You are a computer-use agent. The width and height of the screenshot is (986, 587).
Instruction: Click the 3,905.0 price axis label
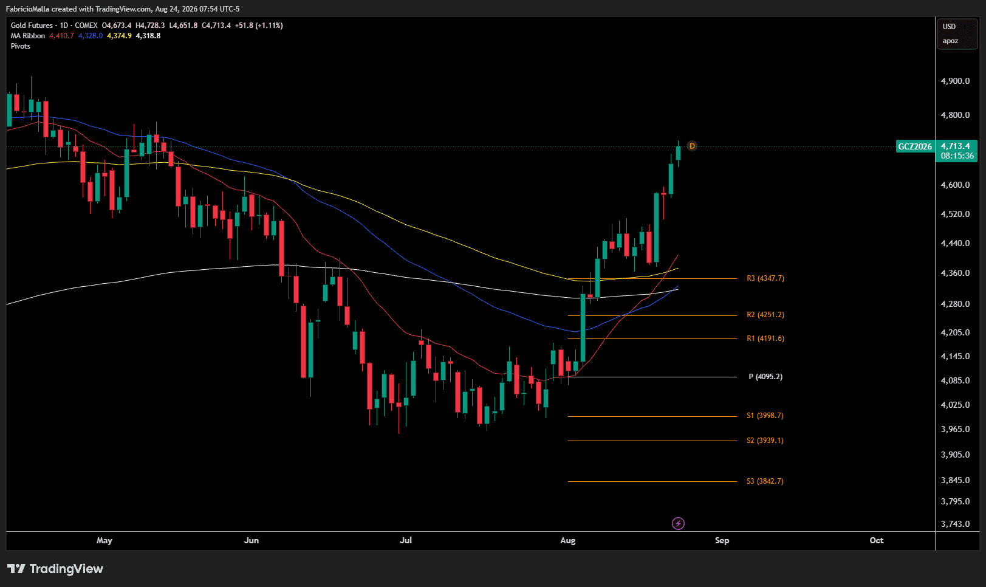pyautogui.click(x=956, y=455)
